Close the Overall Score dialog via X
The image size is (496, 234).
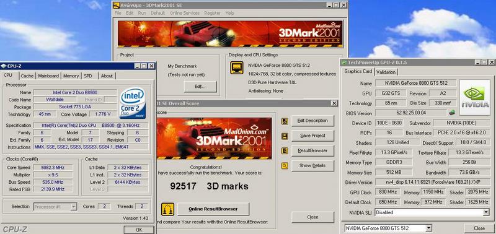pos(334,103)
